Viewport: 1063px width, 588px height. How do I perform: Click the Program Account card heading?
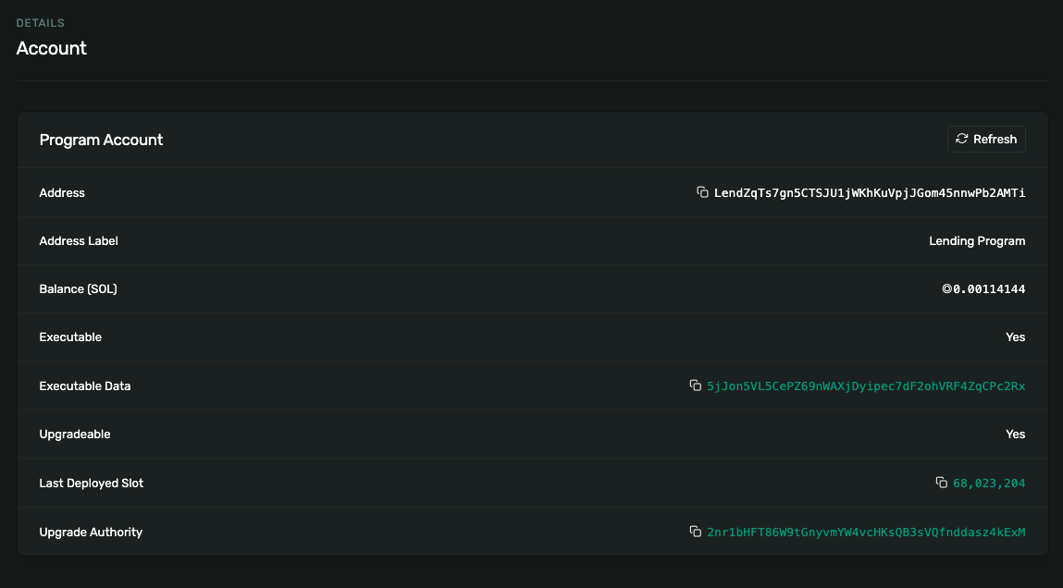click(x=101, y=140)
